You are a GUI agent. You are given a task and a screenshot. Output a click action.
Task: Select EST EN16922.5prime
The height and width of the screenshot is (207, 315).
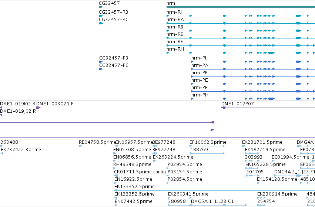pos(133,180)
